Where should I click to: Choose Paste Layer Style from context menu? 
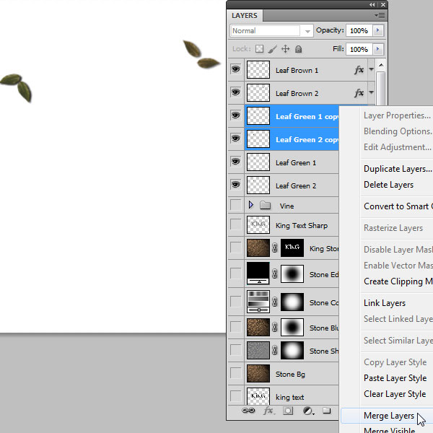(397, 378)
